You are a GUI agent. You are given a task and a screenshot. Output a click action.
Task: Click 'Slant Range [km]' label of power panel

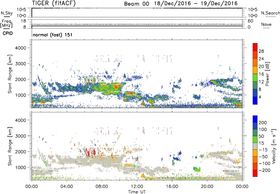(10, 74)
